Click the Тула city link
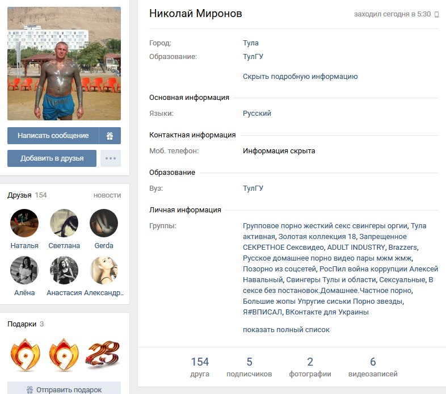 pos(251,43)
